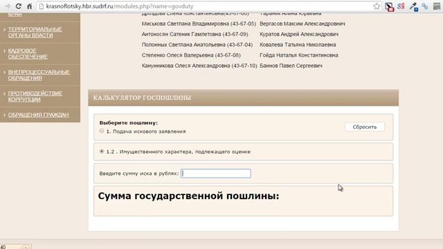Open the Yandex extension icon
443x249 pixels.
tap(401, 6)
